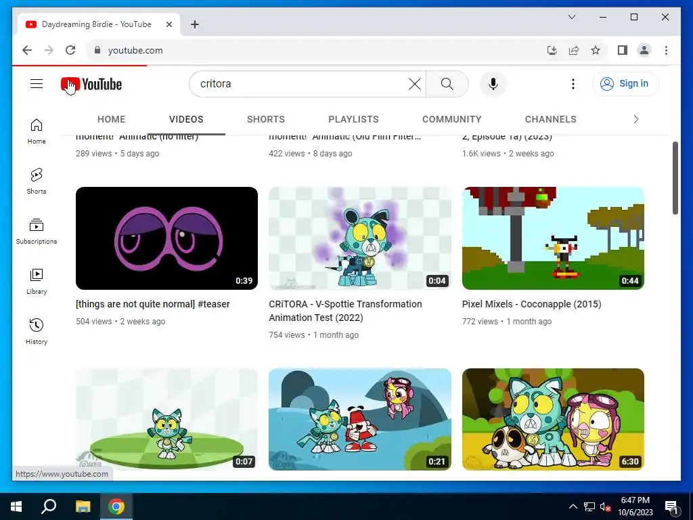Open YouTube settings three-dot menu

[573, 83]
